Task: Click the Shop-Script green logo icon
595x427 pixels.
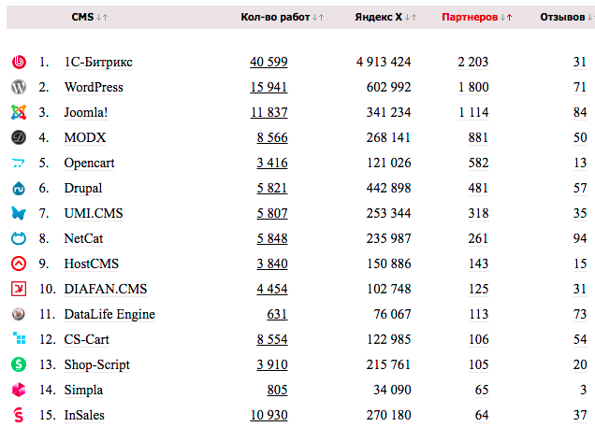Action: pos(18,364)
